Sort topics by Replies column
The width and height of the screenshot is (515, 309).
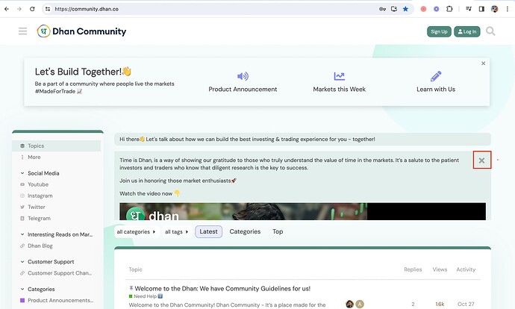[x=413, y=269]
